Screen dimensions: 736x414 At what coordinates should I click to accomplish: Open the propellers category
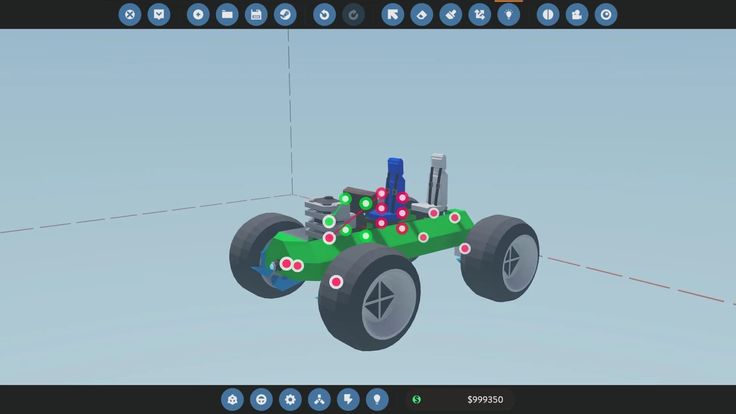[x=320, y=399]
